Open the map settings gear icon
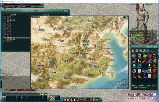The width and height of the screenshot is (159, 102). point(124,17)
